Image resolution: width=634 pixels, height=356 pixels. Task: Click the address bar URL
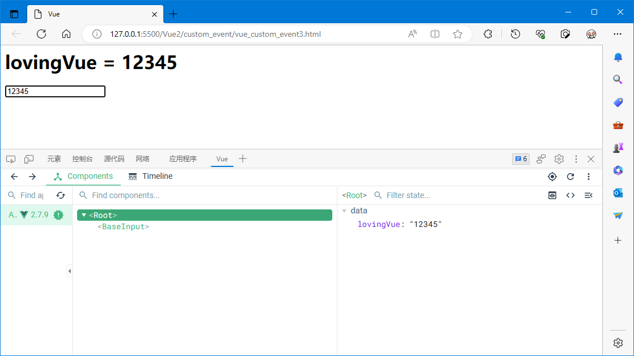(215, 34)
